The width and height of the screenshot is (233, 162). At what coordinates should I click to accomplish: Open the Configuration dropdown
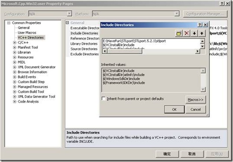tap(69, 14)
